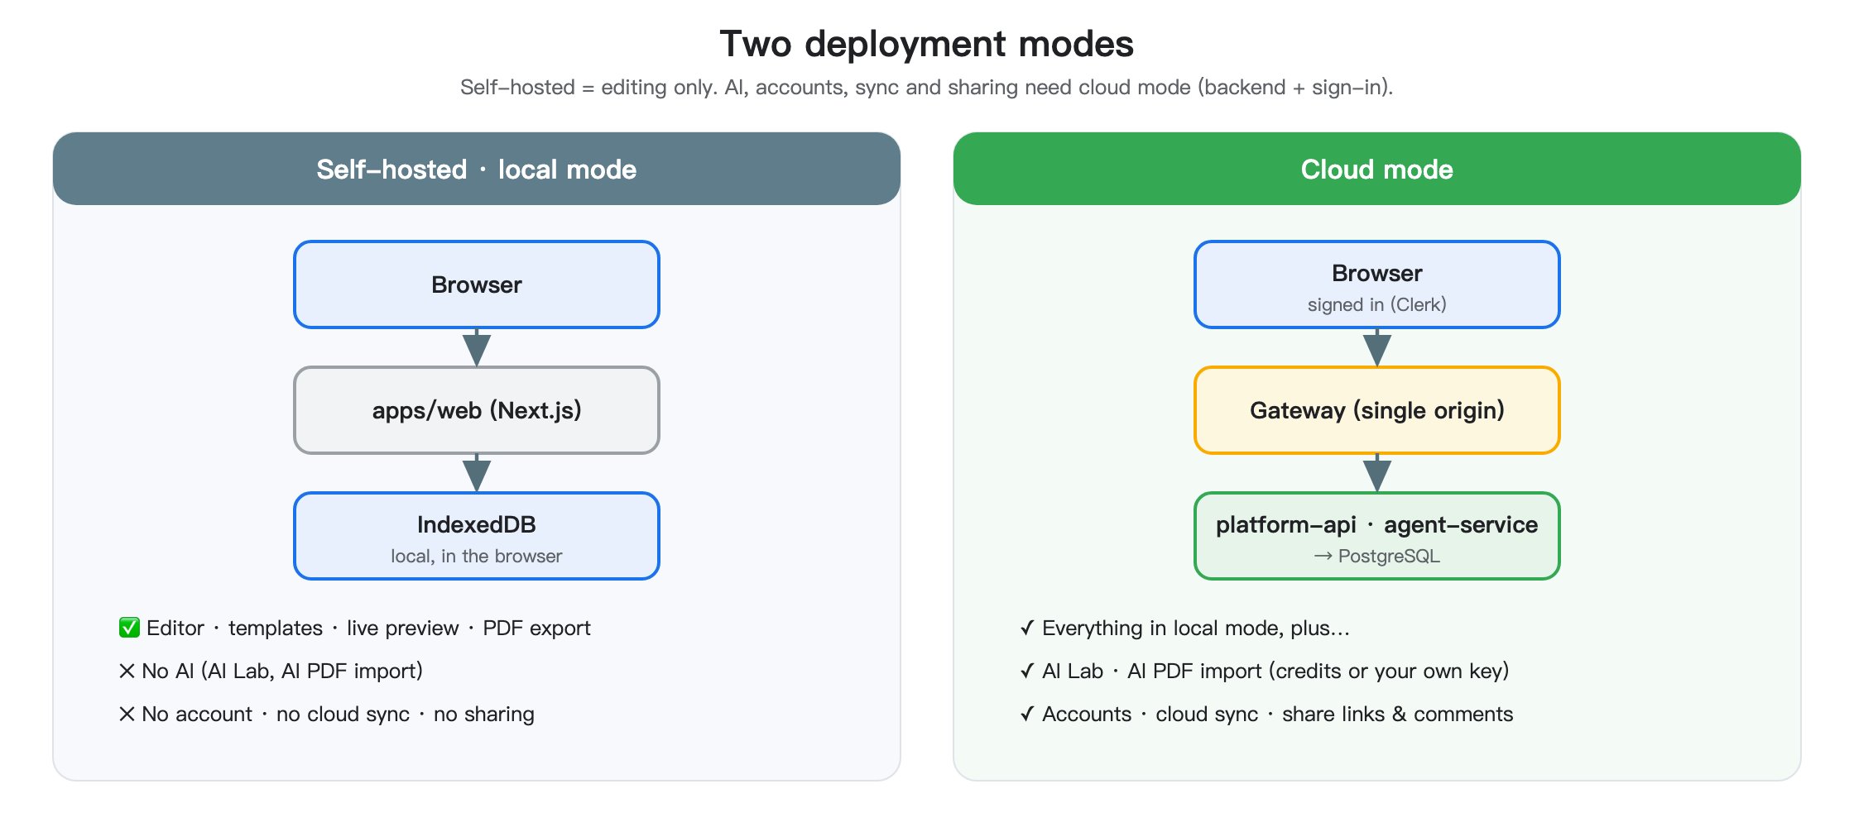Click 'local, in the browser' caption
1854x827 pixels.
[477, 556]
